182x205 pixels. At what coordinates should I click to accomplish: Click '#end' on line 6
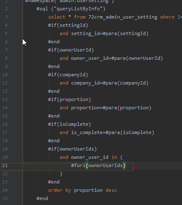pos(54,42)
